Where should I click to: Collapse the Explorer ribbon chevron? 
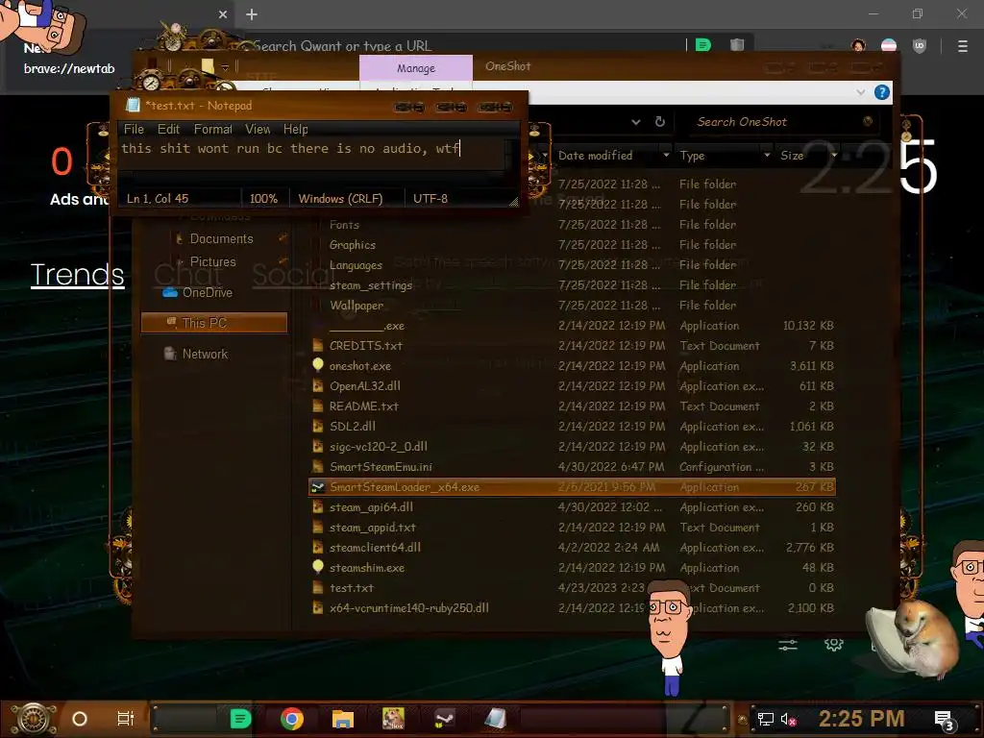click(x=860, y=92)
